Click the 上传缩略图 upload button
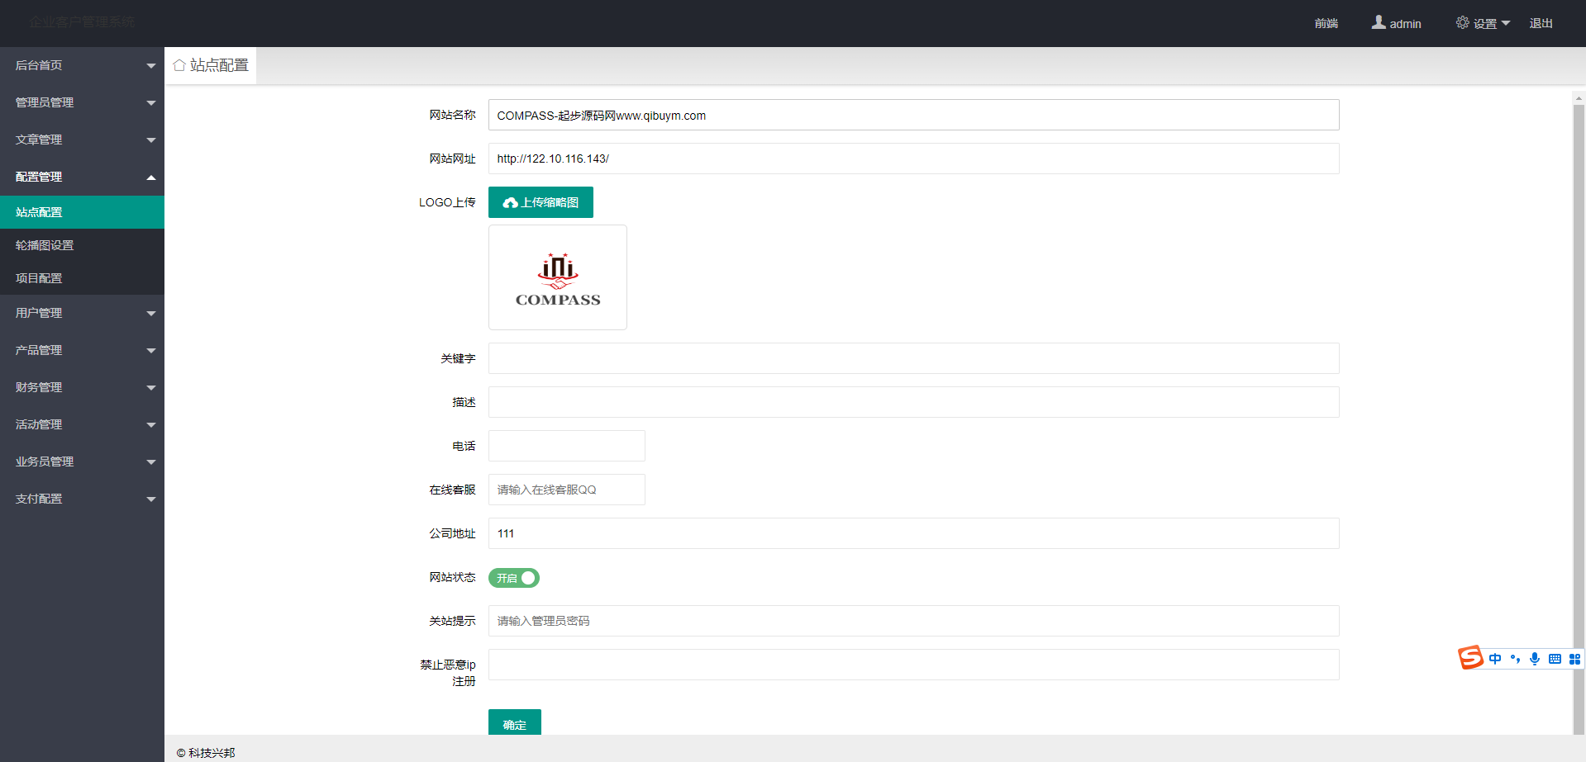The image size is (1586, 762). click(x=541, y=202)
